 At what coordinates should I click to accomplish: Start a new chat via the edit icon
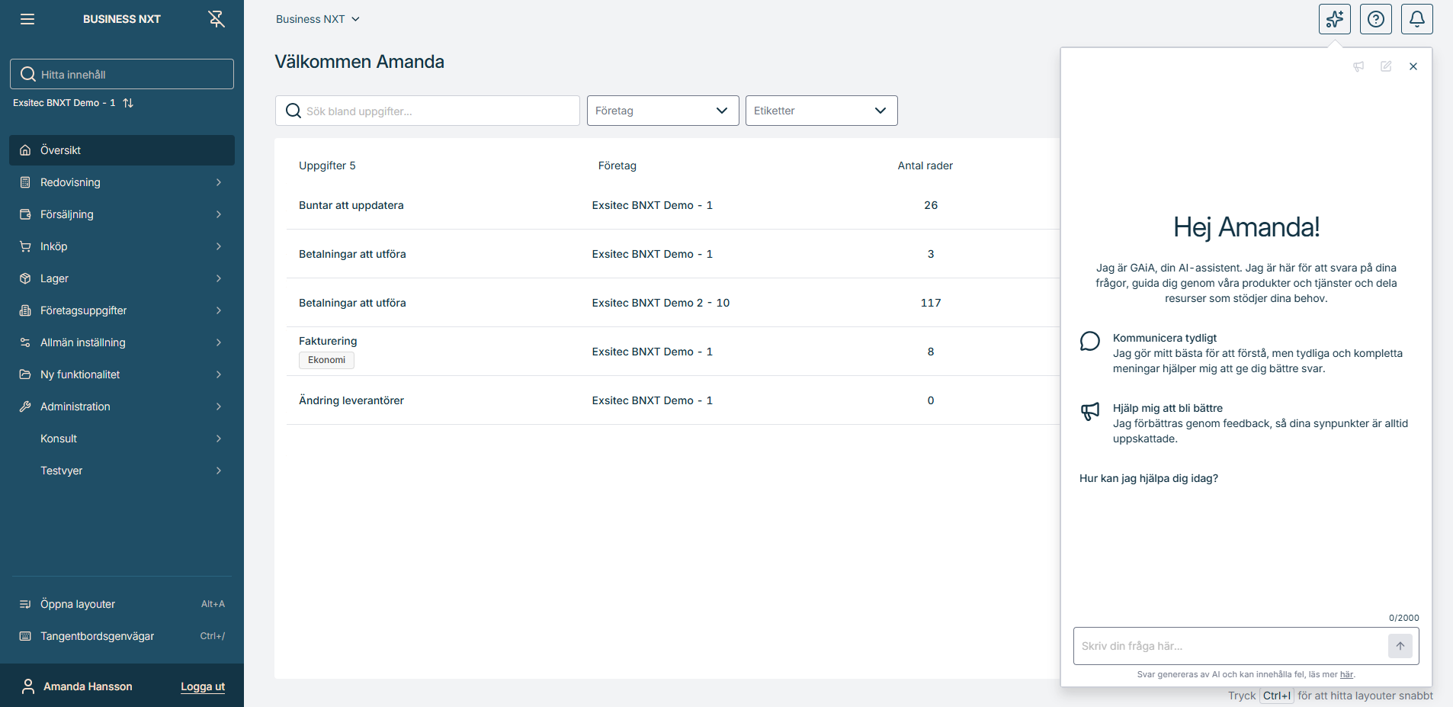tap(1387, 66)
